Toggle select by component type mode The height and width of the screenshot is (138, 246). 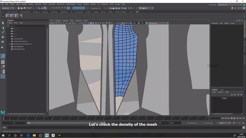(45, 8)
